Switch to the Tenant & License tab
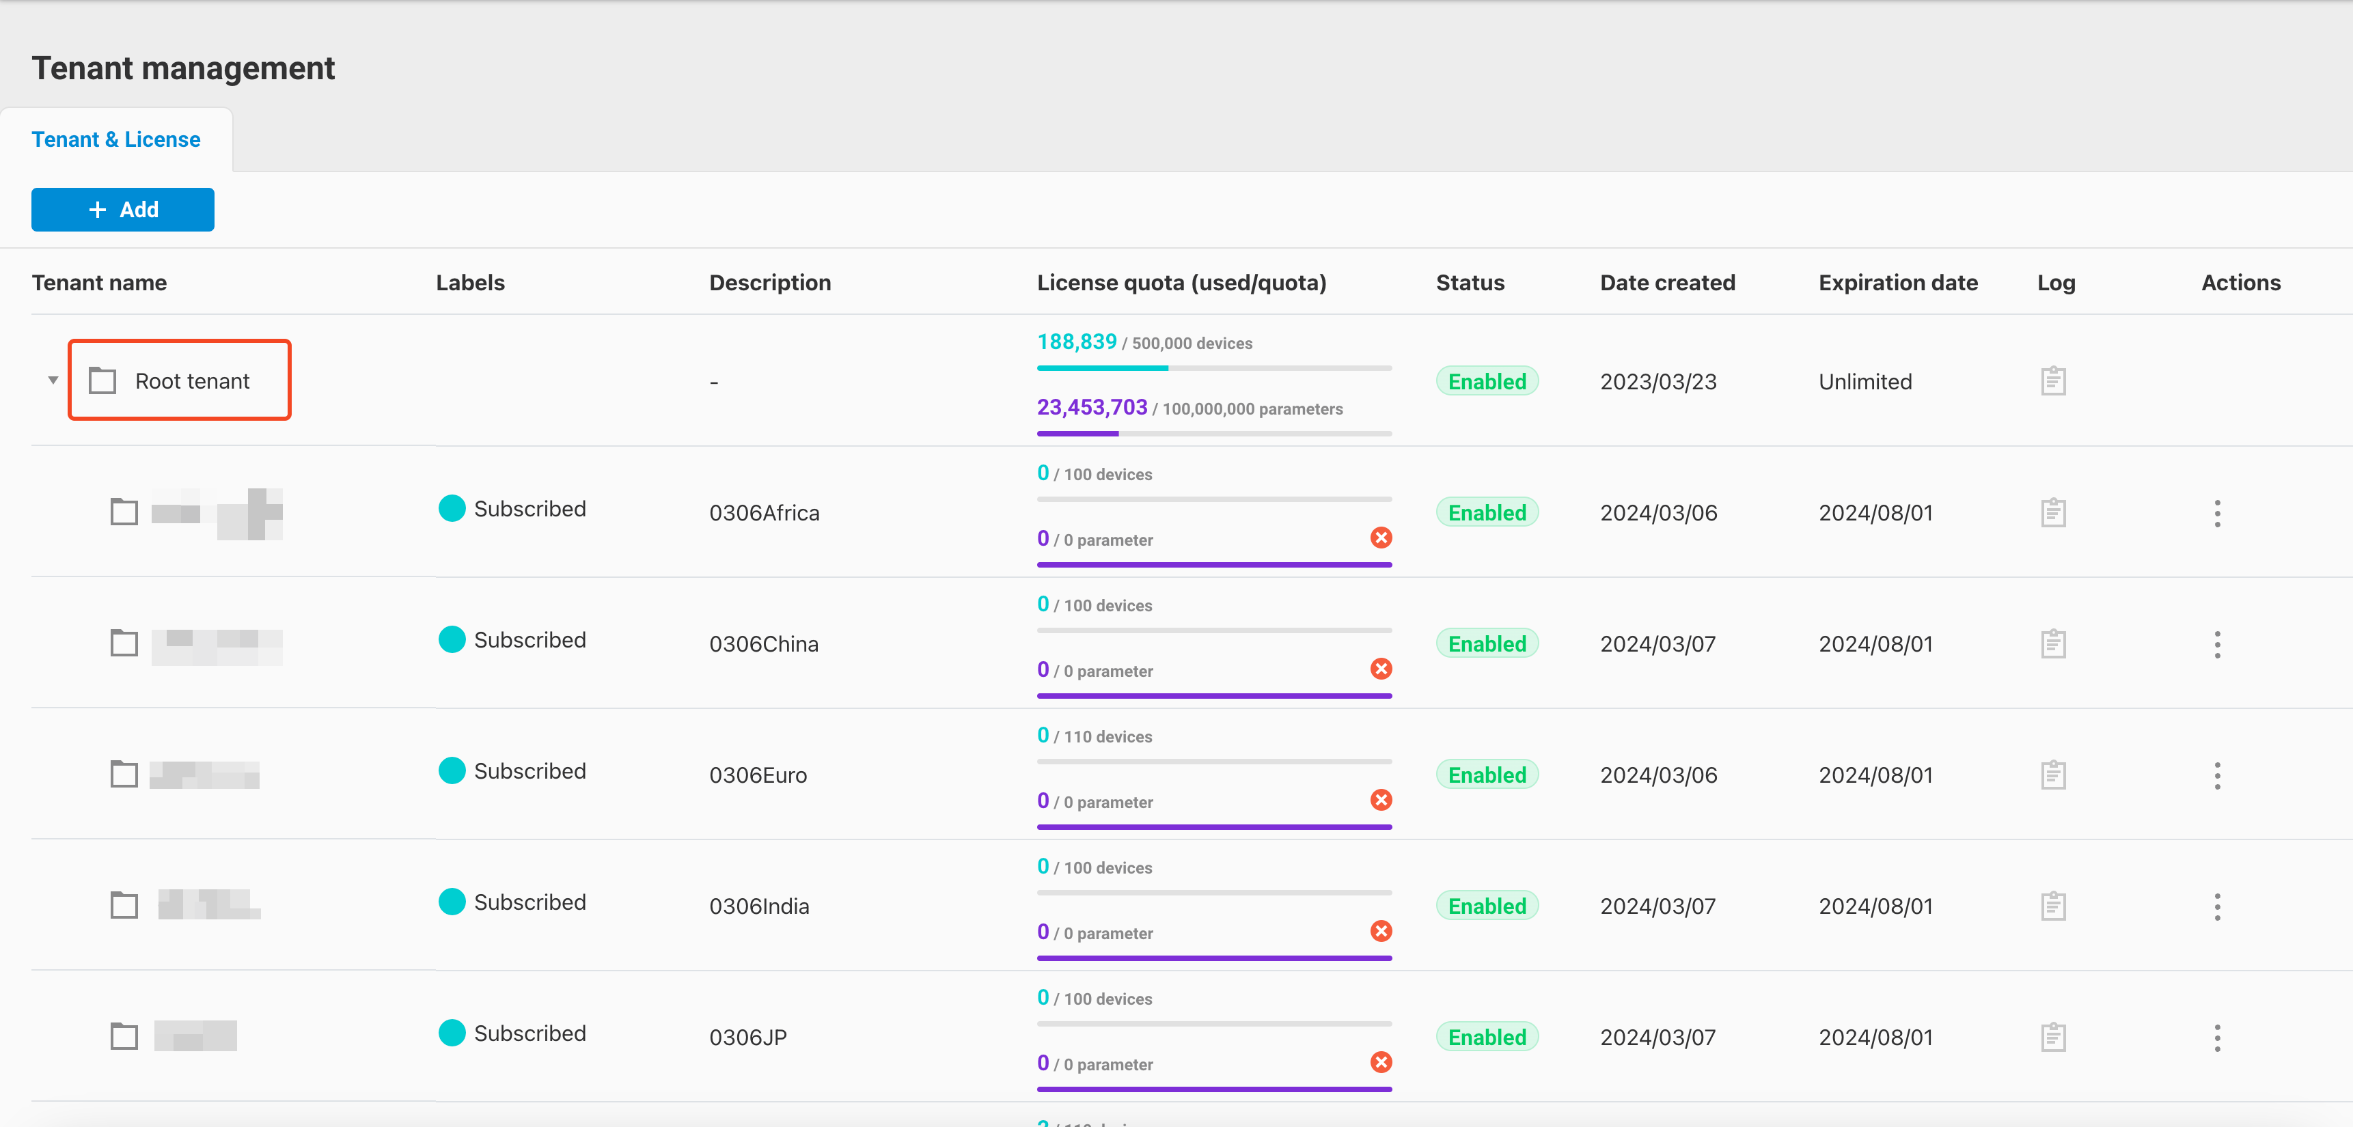 click(116, 139)
